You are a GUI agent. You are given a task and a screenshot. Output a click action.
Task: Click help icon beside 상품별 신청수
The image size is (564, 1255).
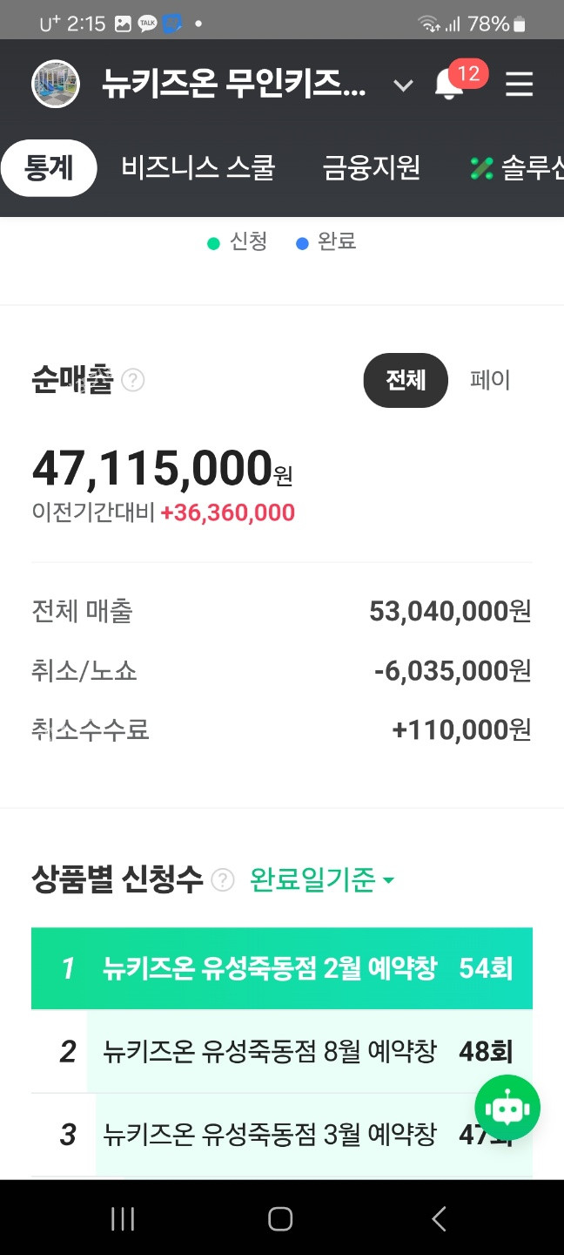click(x=224, y=880)
